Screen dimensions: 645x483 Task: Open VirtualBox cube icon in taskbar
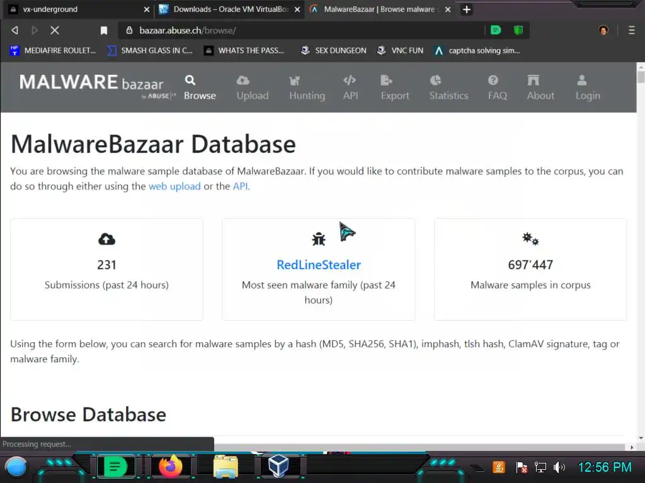tap(278, 467)
